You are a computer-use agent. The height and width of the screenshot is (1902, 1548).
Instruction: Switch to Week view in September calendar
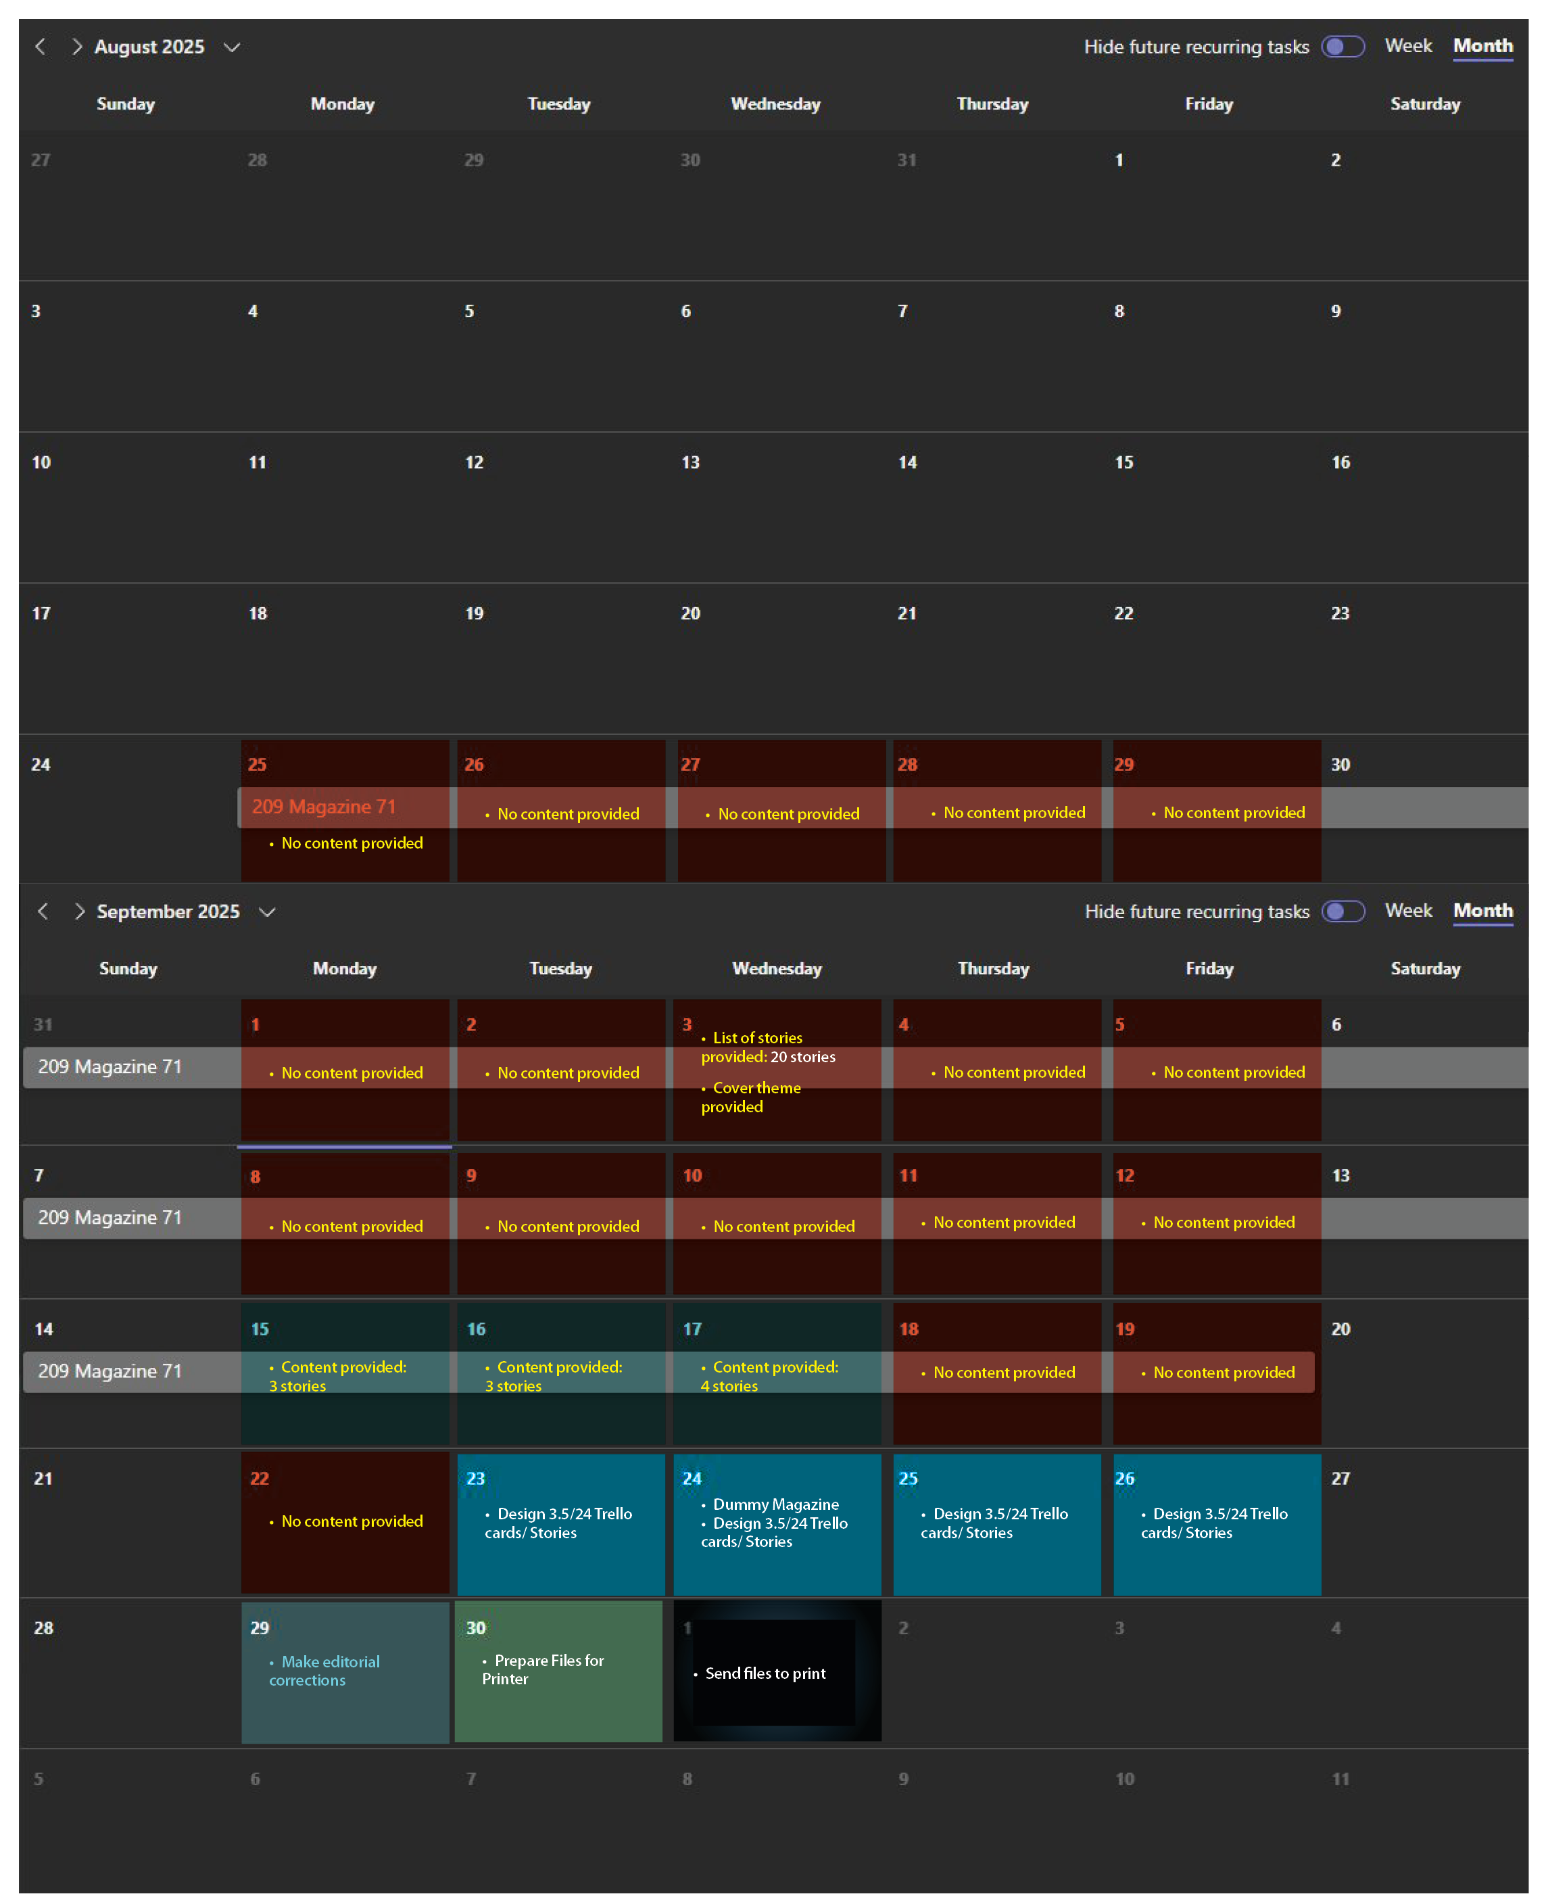(1407, 910)
